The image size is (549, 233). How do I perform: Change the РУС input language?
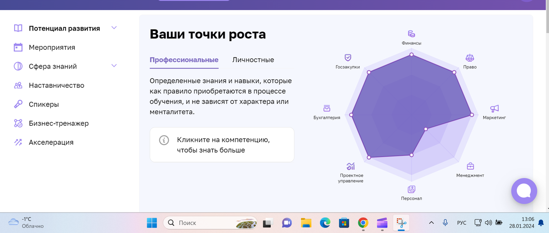462,223
